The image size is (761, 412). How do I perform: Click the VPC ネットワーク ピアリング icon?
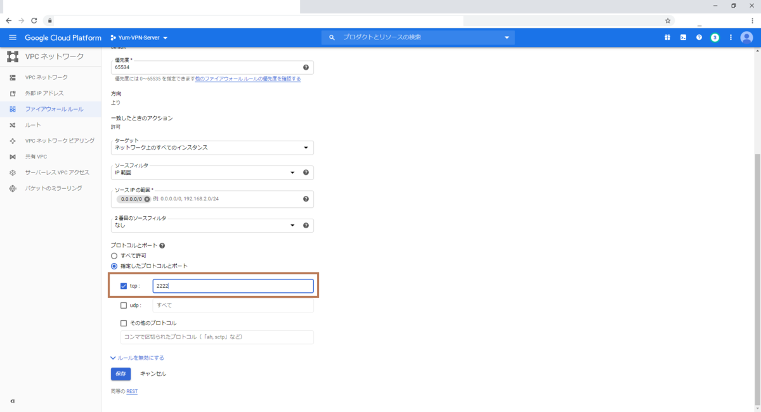[12, 141]
